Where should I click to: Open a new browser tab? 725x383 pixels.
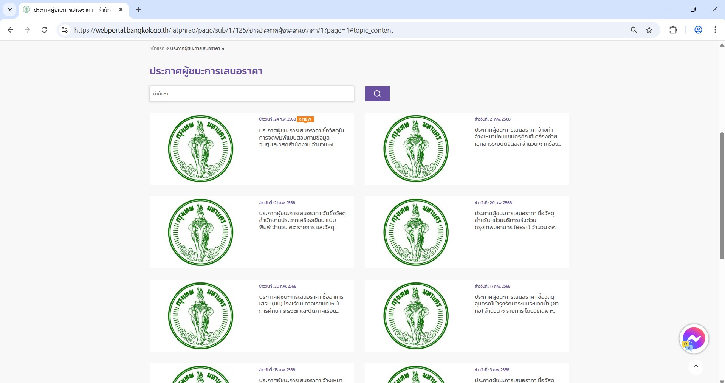coord(138,9)
